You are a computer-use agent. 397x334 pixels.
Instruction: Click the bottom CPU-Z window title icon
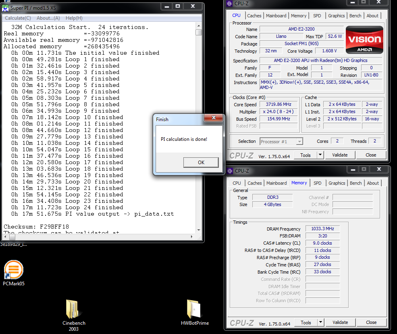(x=230, y=171)
